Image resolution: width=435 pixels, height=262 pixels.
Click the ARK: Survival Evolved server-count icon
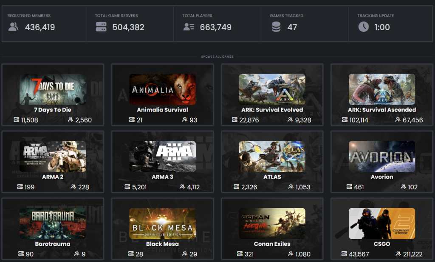click(234, 120)
